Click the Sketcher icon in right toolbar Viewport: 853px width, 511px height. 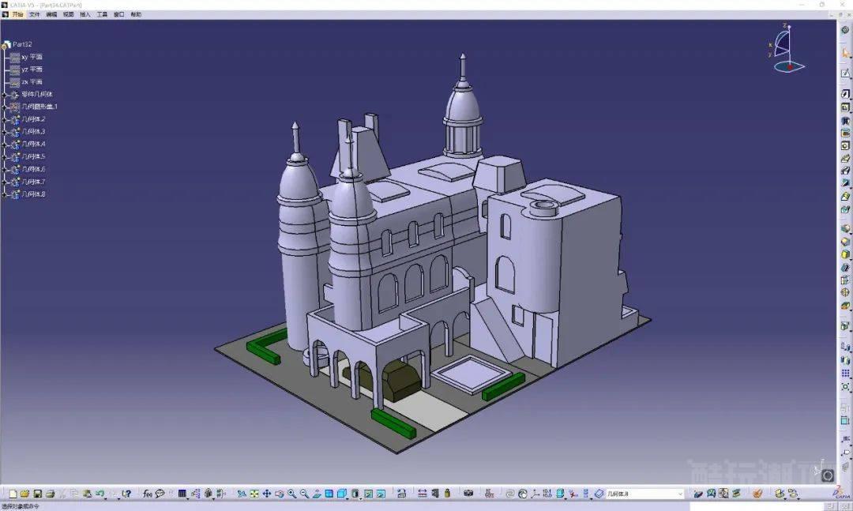pyautogui.click(x=845, y=73)
